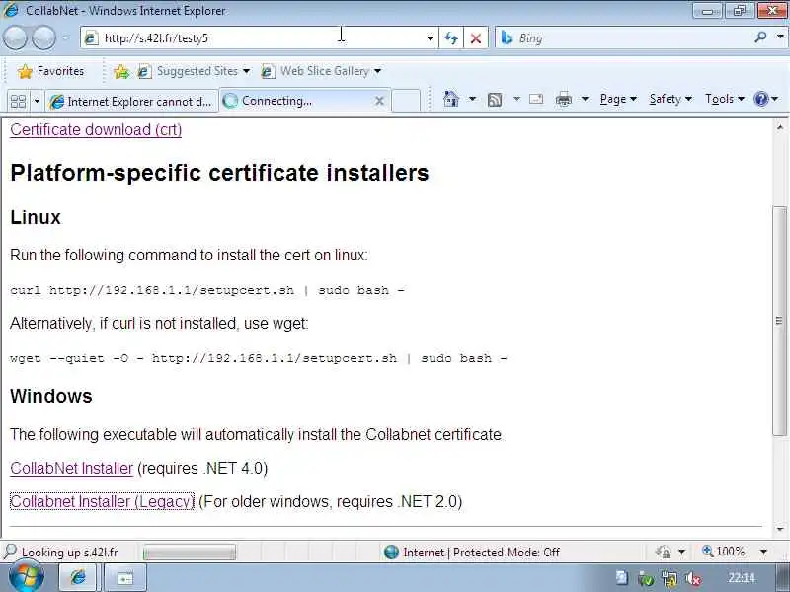The width and height of the screenshot is (790, 592).
Task: Click the search magnifier icon
Action: (x=760, y=37)
